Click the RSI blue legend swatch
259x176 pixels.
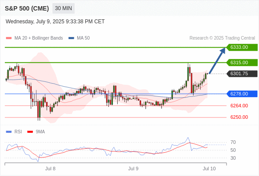point(9,132)
